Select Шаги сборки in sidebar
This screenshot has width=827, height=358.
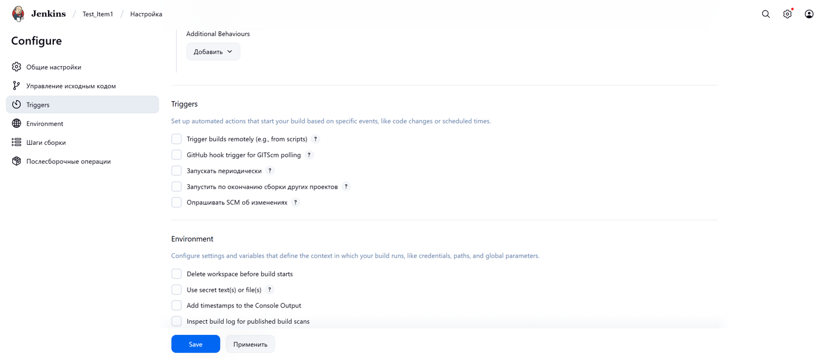(x=46, y=143)
